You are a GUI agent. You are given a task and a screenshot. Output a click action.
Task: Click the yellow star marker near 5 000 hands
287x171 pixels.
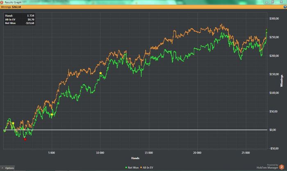click(x=52, y=115)
